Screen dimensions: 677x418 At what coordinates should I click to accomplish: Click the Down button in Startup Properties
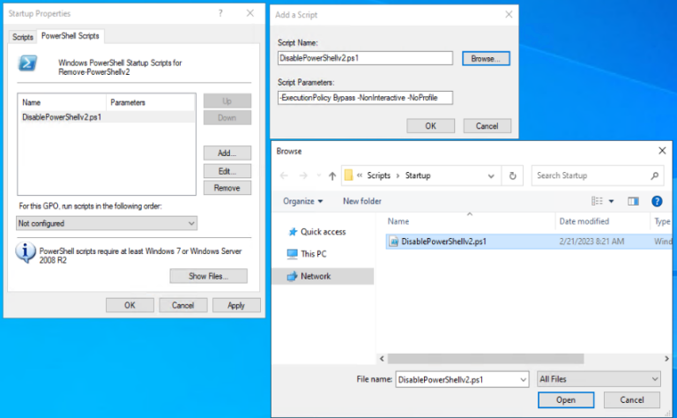tap(227, 117)
